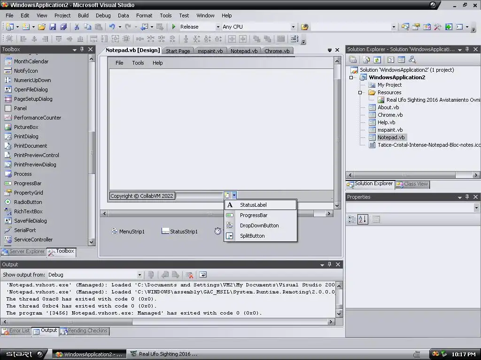Click the Toolbox scroll down arrow
This screenshot has width=481, height=360.
click(x=92, y=242)
